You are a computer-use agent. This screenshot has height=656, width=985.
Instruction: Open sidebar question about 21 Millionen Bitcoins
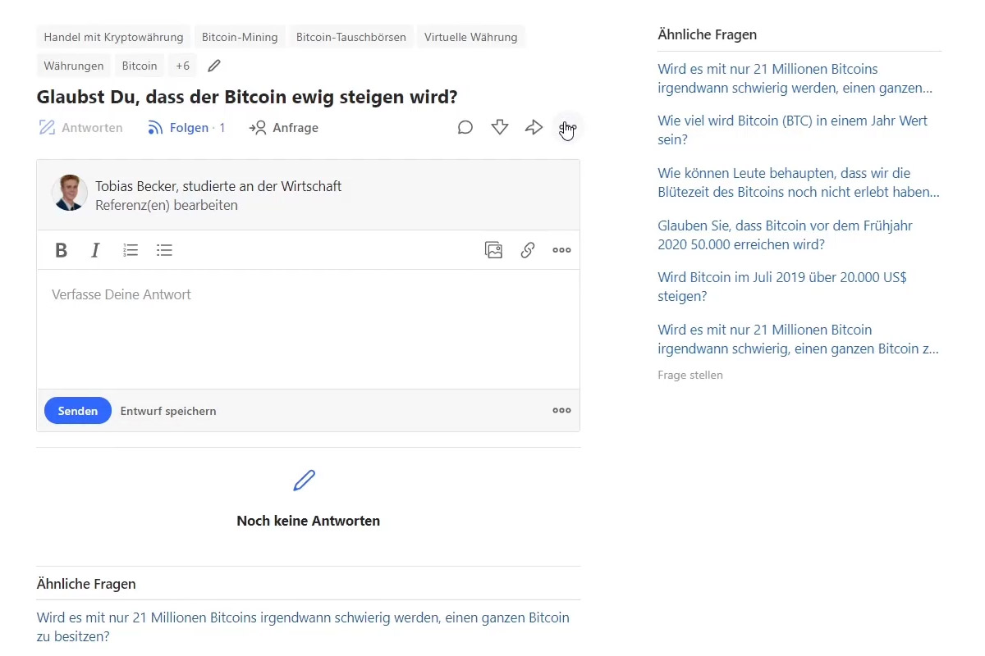tap(795, 79)
